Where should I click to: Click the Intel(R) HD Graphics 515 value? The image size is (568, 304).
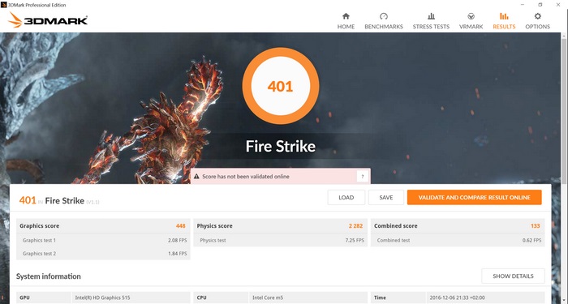click(x=102, y=298)
